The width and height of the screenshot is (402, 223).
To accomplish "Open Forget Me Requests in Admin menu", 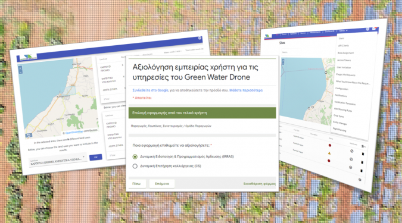I will (345, 75).
